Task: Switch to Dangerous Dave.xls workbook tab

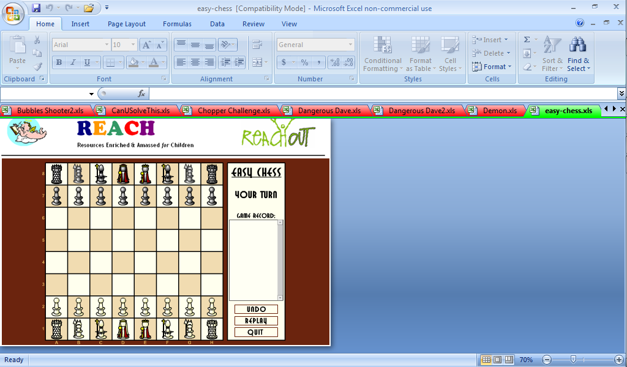Action: tap(326, 111)
